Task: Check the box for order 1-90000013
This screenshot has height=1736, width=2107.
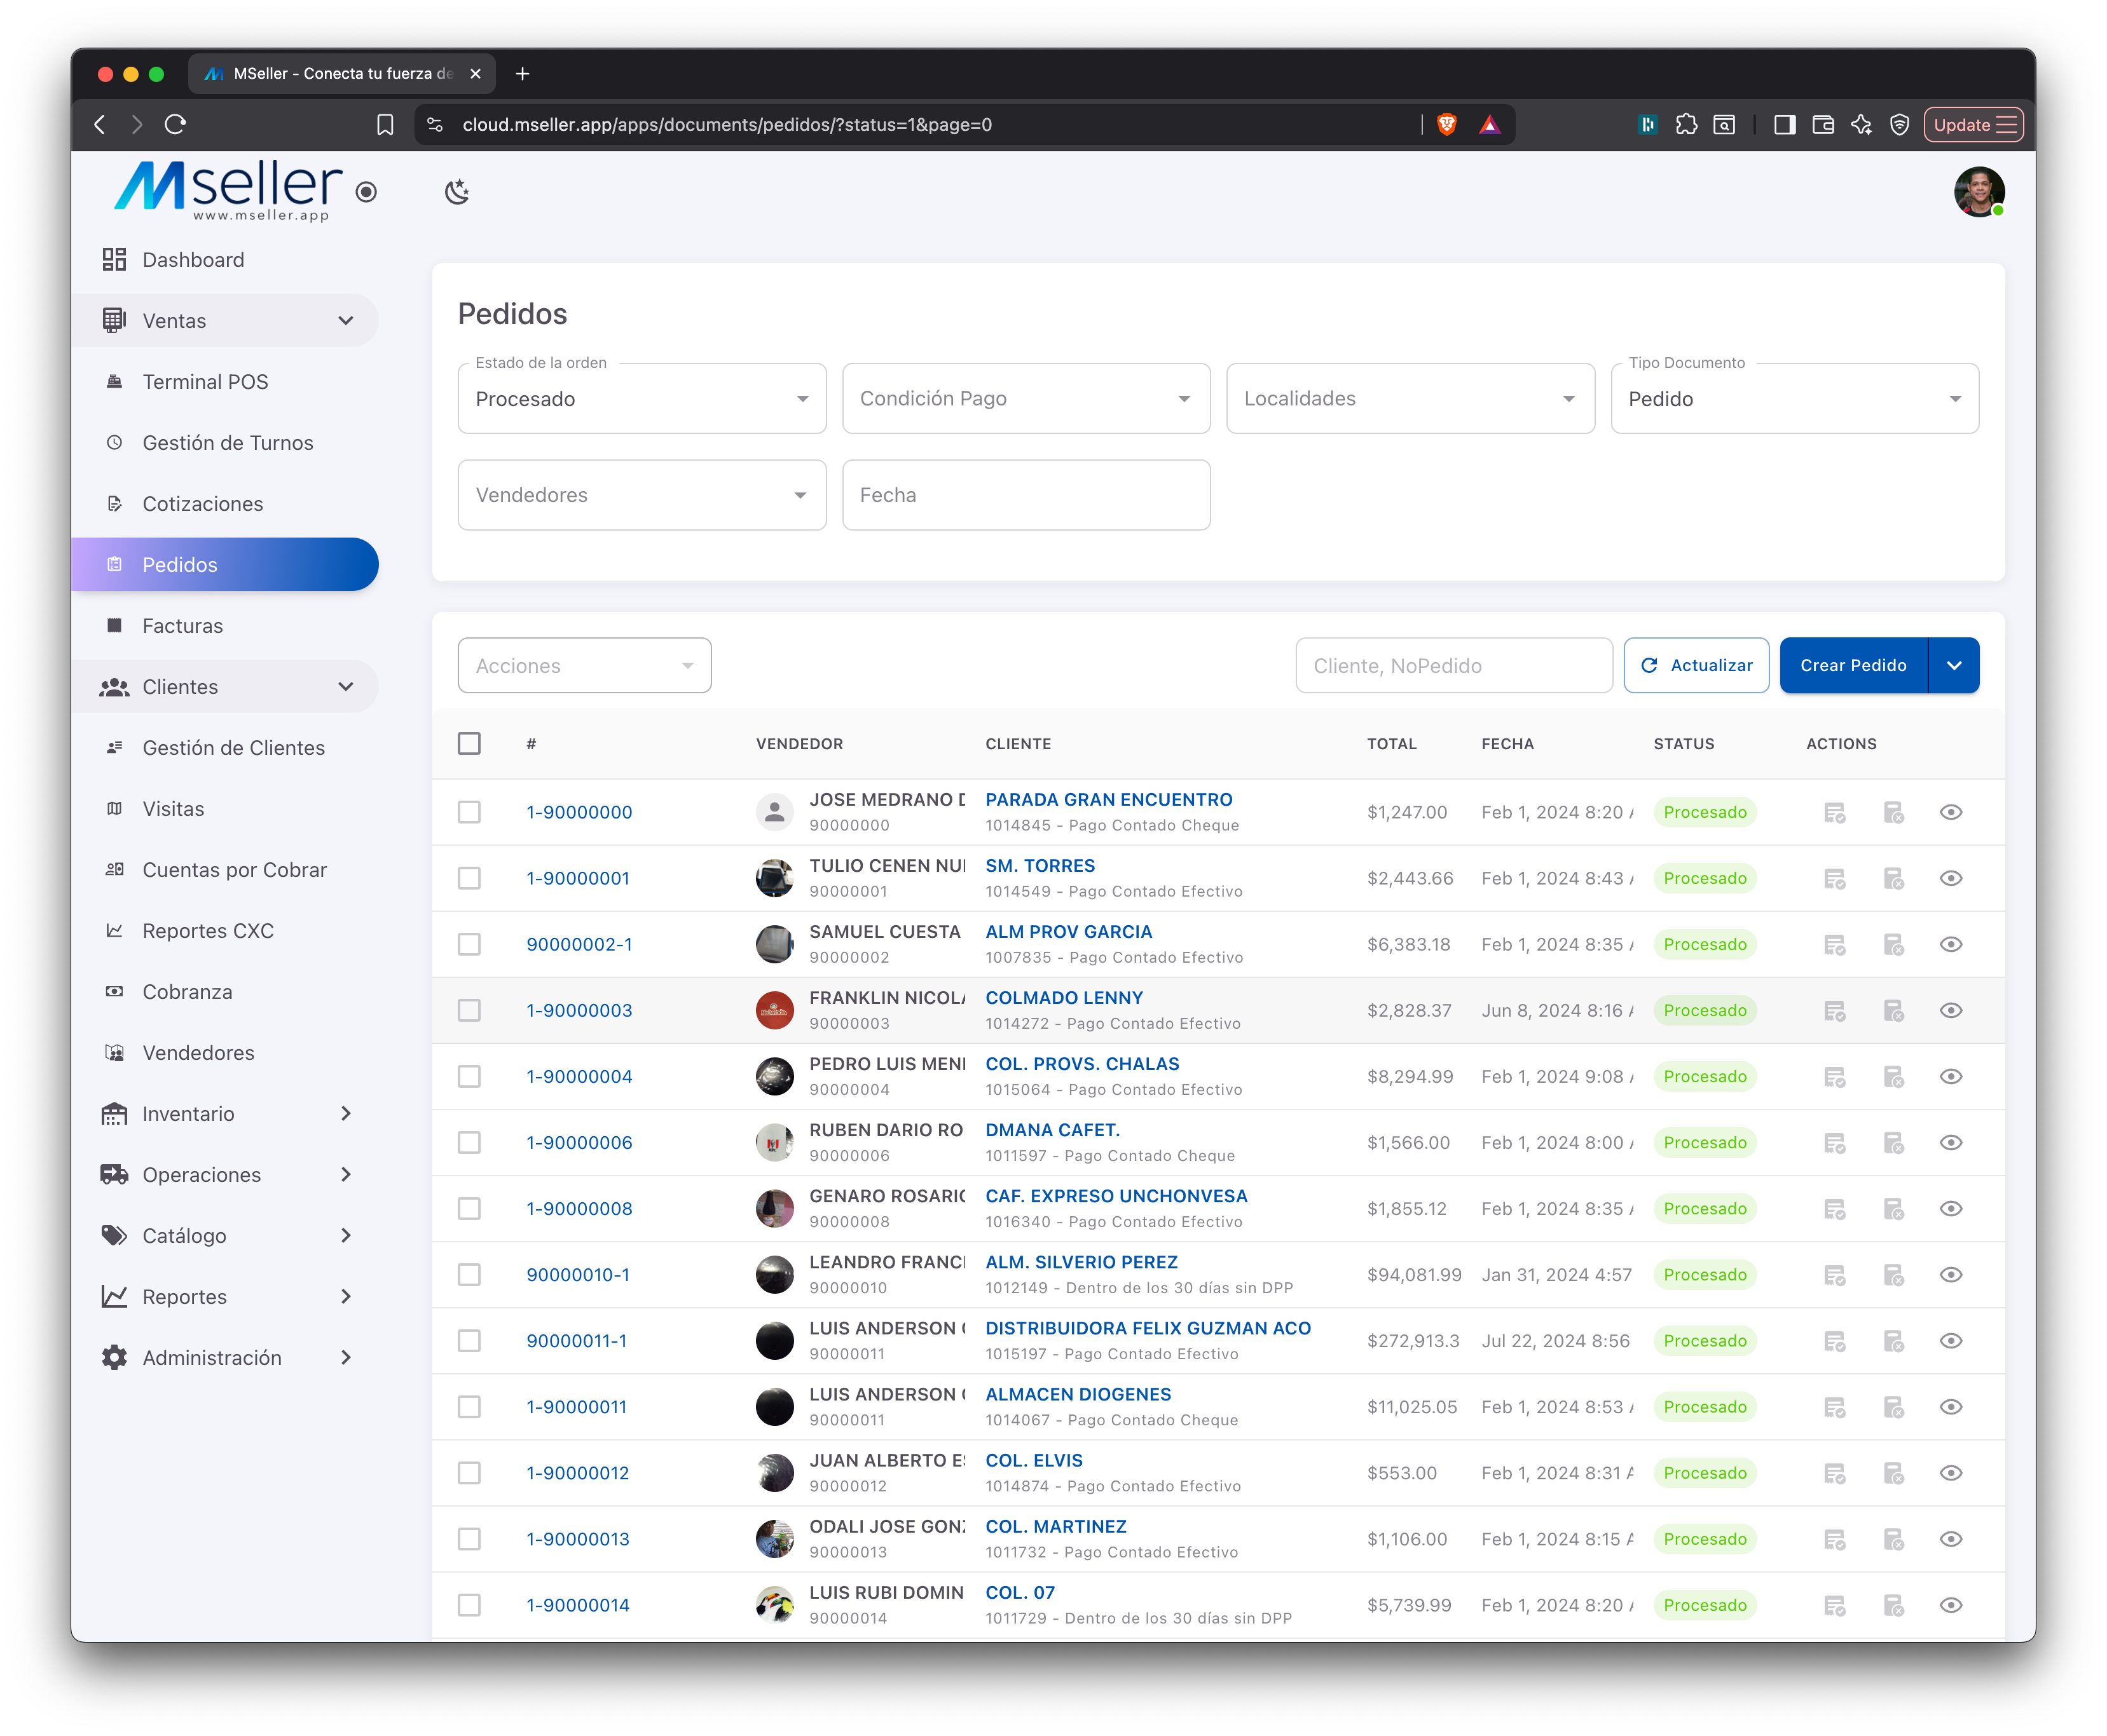Action: click(x=469, y=1538)
